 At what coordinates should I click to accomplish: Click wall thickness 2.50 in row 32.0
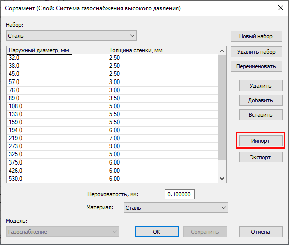(162, 58)
